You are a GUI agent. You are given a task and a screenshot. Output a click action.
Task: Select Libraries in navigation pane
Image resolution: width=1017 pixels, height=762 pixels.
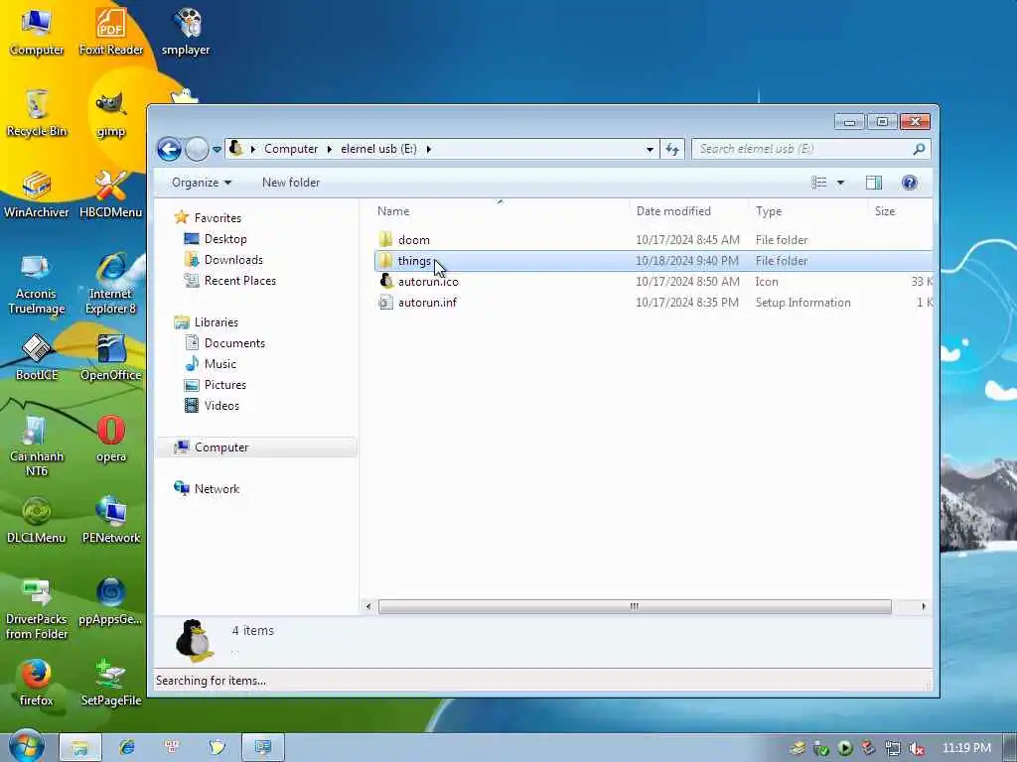tap(216, 322)
